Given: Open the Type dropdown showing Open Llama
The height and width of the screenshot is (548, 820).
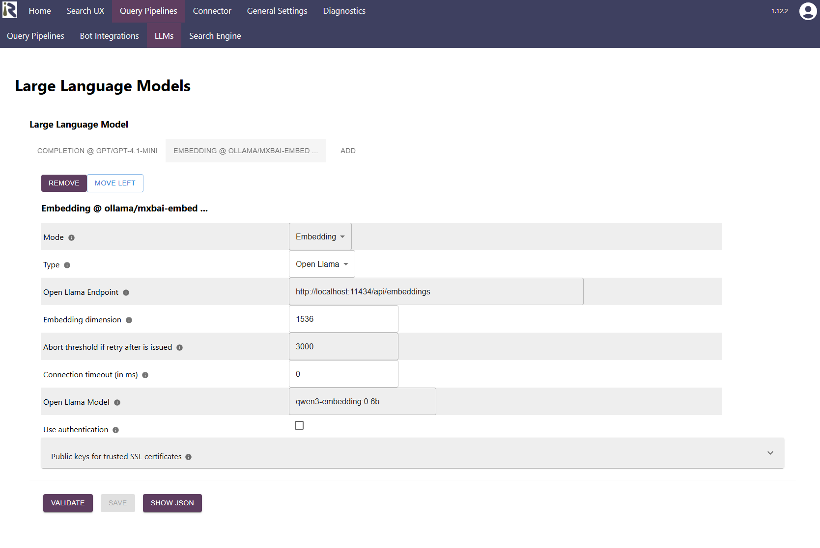Looking at the screenshot, I should tap(322, 264).
